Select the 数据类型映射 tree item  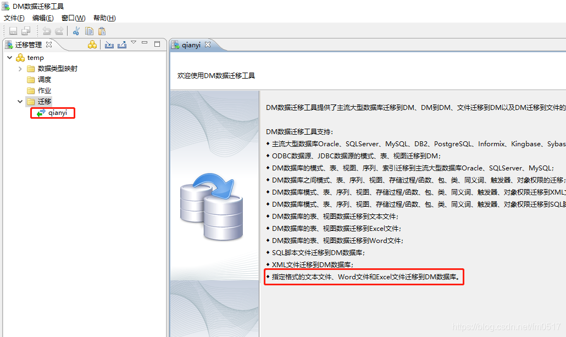point(57,69)
